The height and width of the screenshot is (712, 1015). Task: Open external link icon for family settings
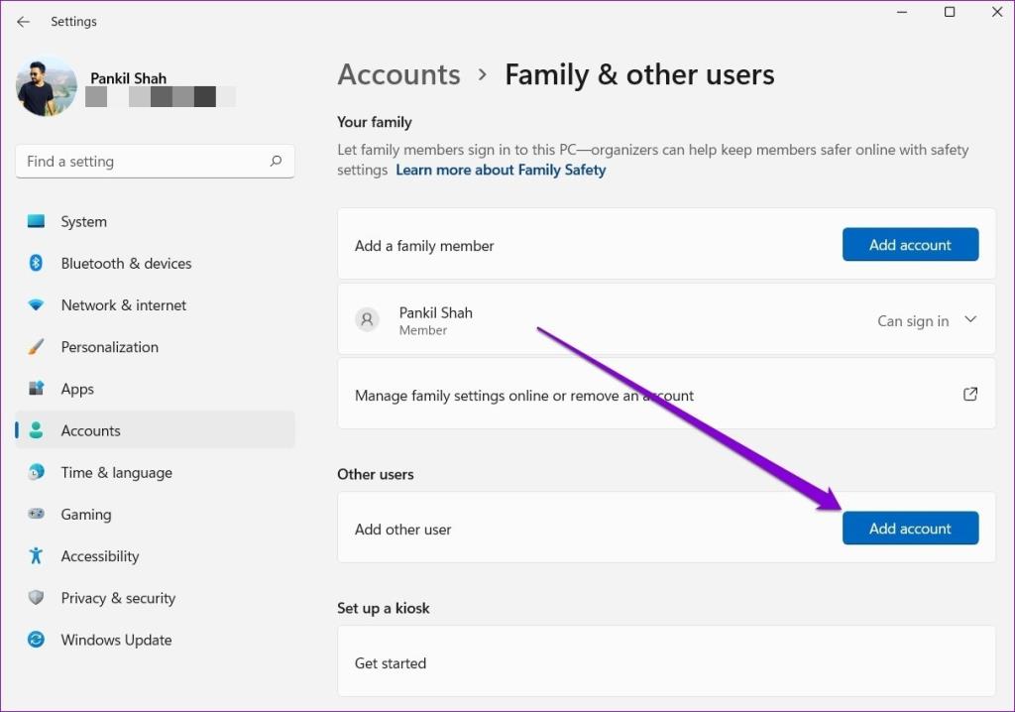(x=970, y=394)
